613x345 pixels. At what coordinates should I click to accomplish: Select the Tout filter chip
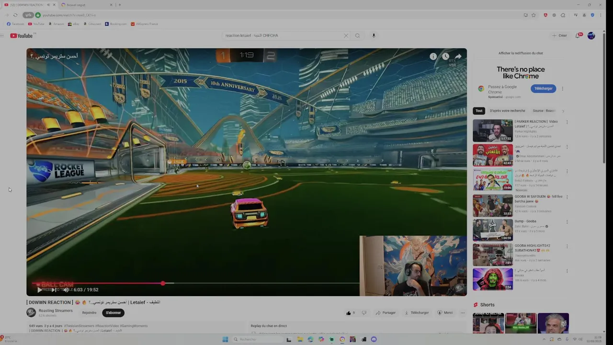pos(479,111)
